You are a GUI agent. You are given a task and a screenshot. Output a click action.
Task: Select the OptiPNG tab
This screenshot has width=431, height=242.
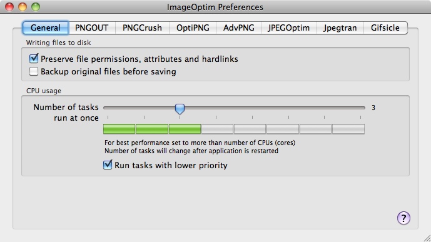point(193,28)
